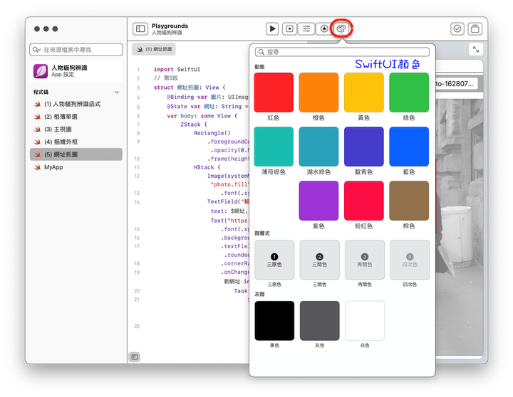
Task: Open file (4) 描繪外框
Action: [76, 142]
